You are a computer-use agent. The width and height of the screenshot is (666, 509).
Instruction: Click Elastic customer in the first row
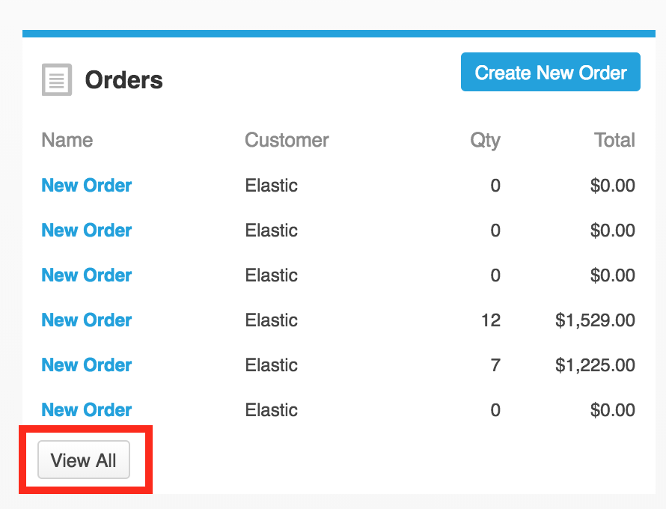(271, 186)
